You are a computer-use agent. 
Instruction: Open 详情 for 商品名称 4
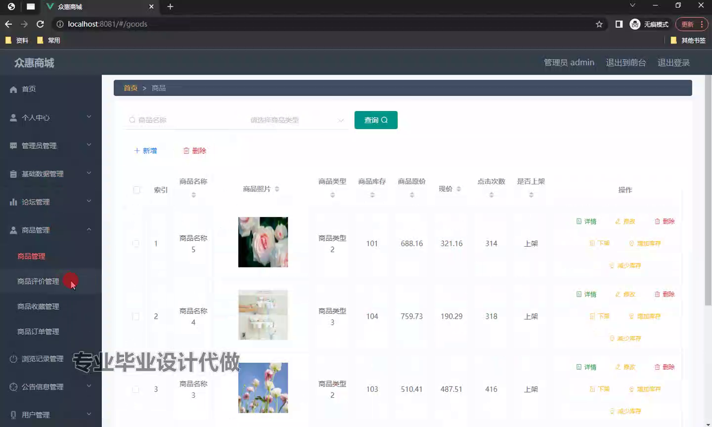click(586, 294)
